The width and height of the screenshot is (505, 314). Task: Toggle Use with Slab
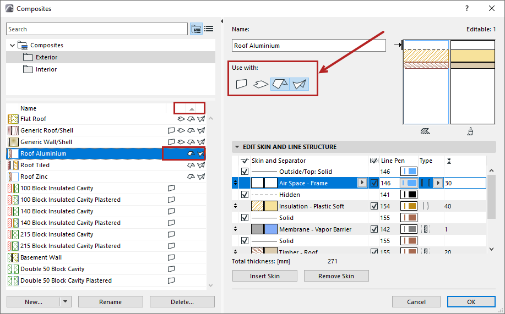click(260, 84)
